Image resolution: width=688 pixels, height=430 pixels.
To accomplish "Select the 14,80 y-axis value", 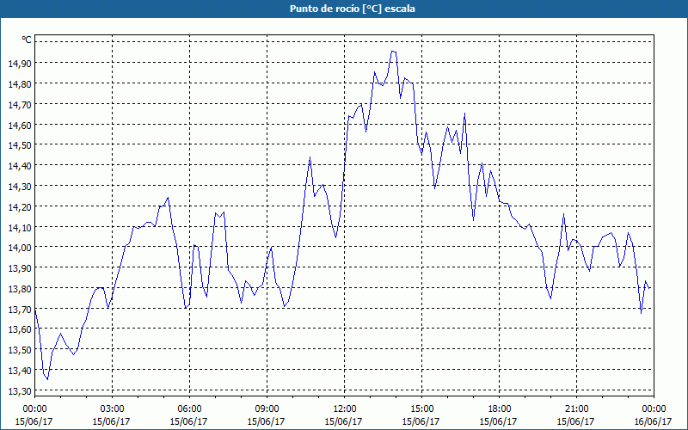I will [20, 83].
